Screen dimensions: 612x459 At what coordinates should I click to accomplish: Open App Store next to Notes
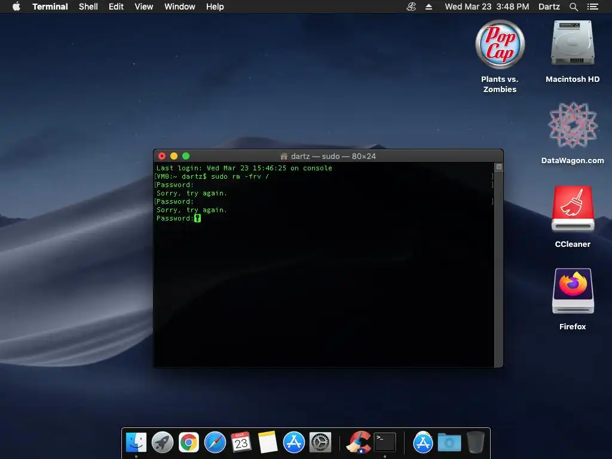294,442
